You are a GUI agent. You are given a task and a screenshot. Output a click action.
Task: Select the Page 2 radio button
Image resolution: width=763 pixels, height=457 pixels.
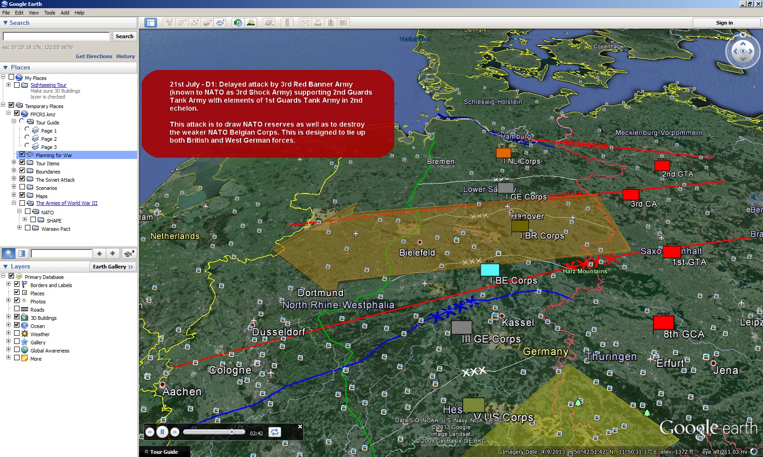coord(27,138)
